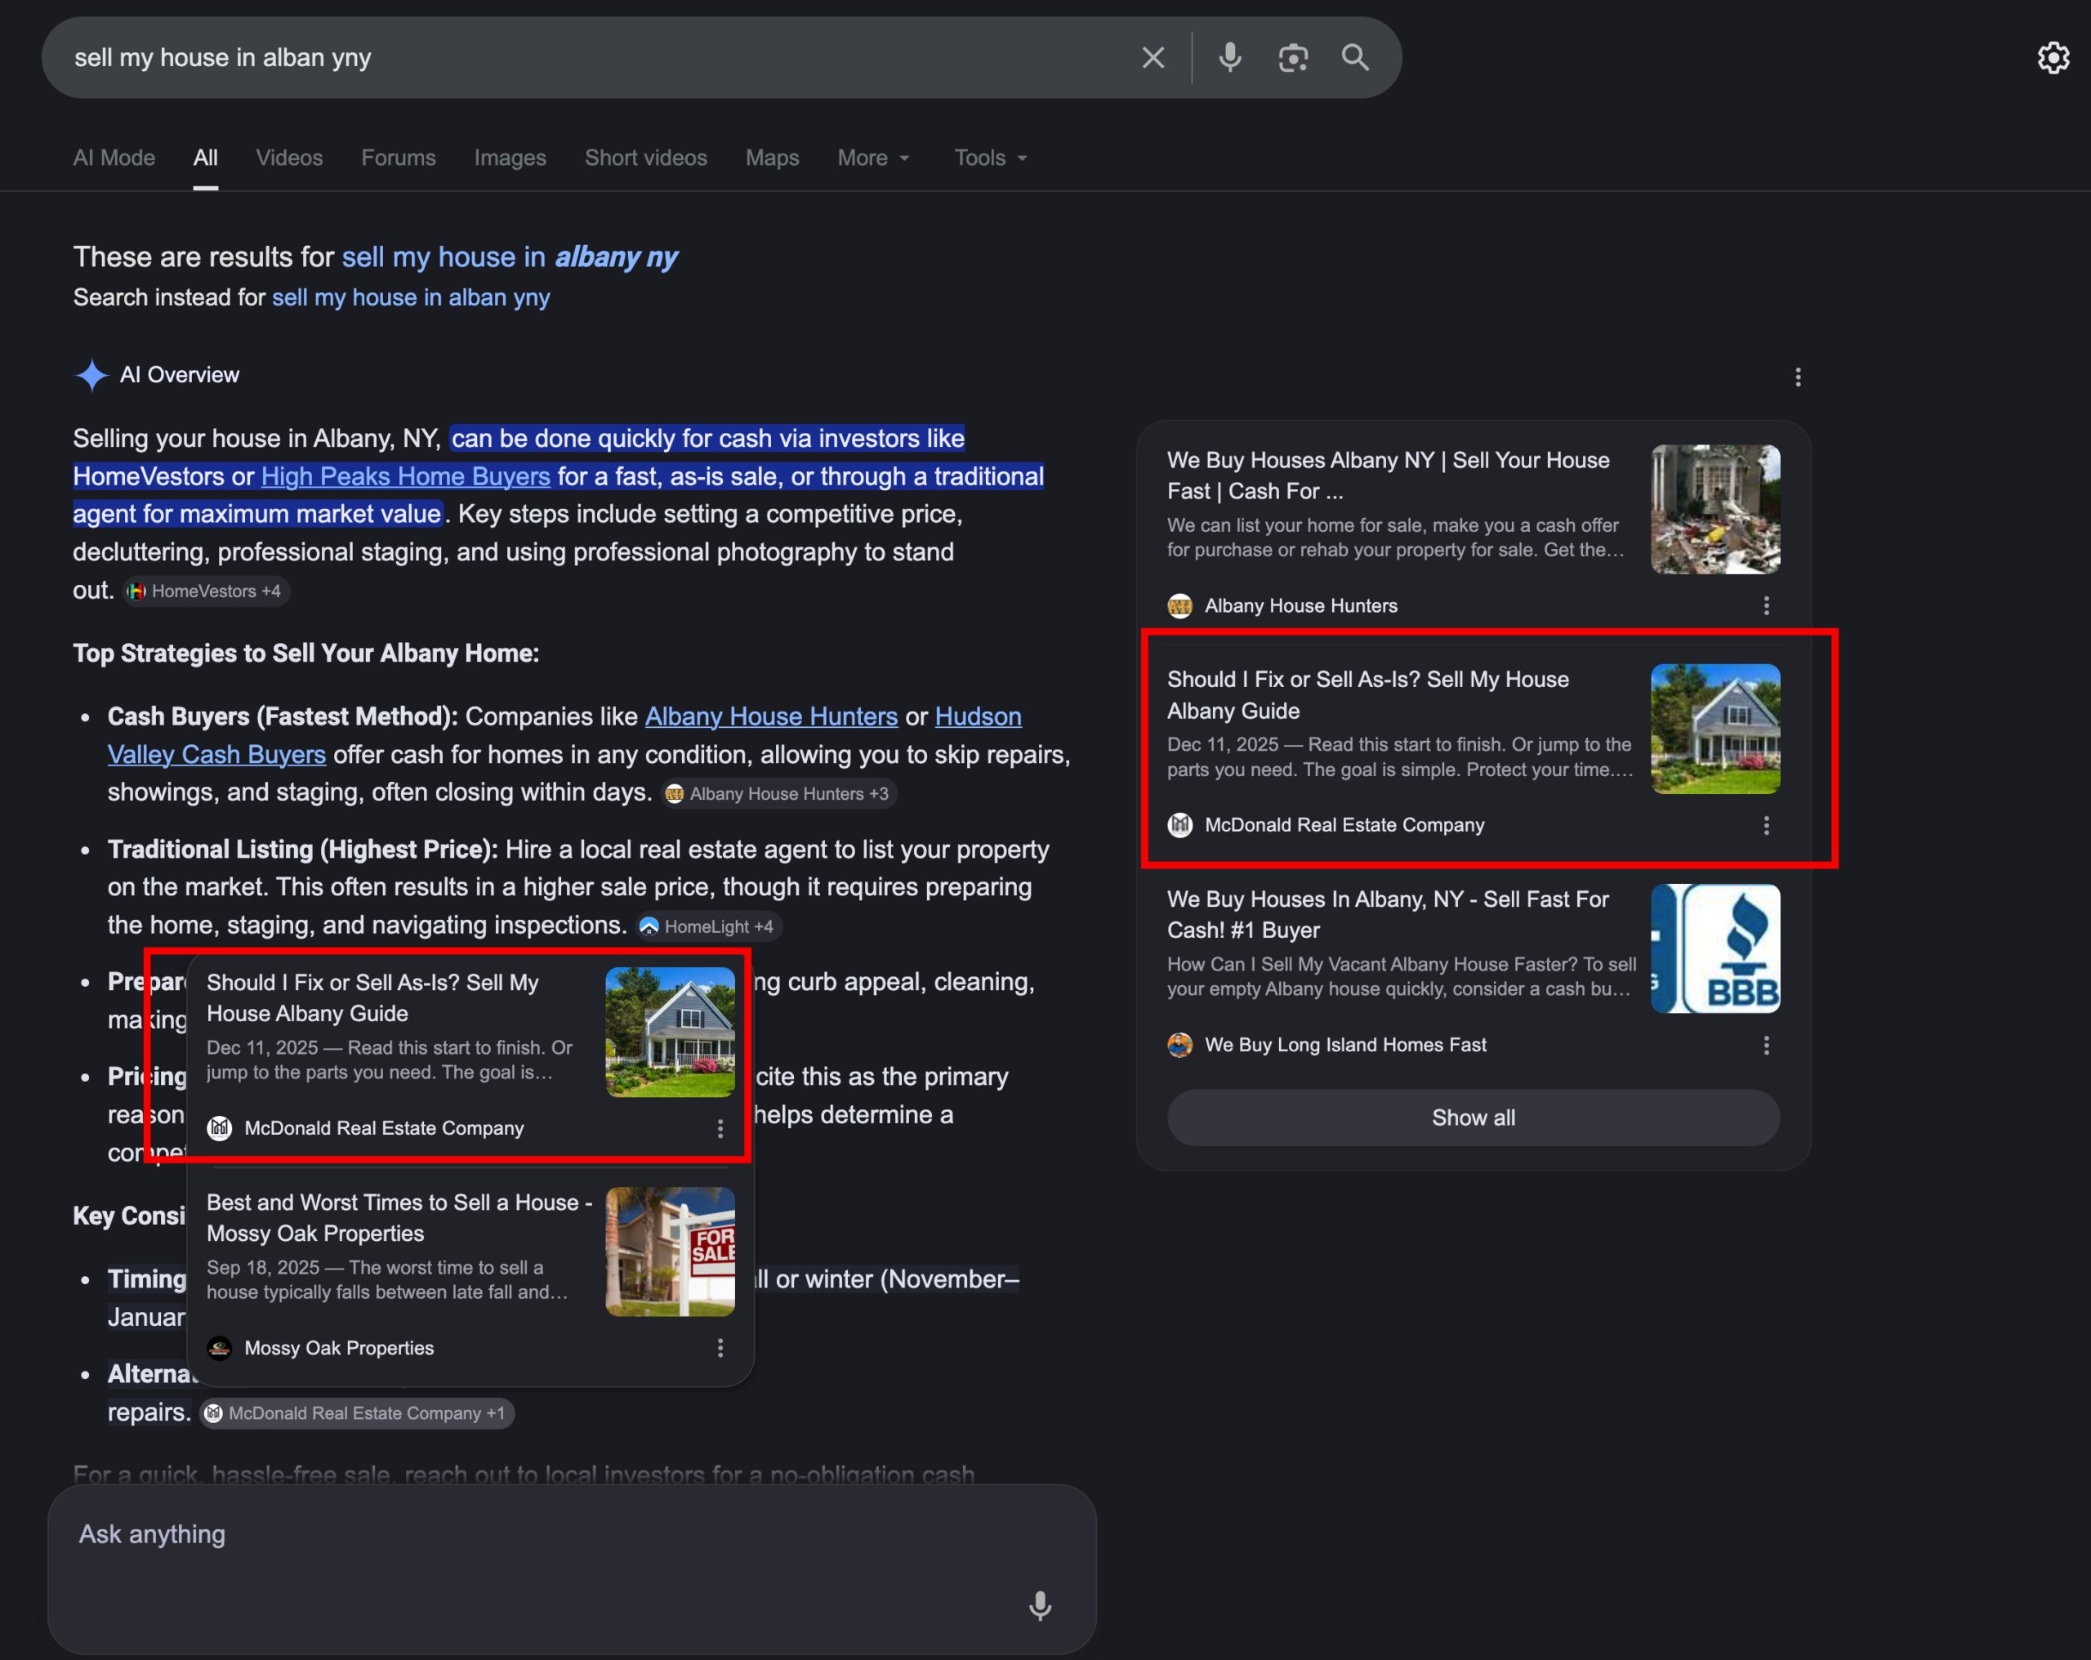This screenshot has height=1660, width=2091.
Task: Open options for Mossy Oak Properties card
Action: click(720, 1349)
